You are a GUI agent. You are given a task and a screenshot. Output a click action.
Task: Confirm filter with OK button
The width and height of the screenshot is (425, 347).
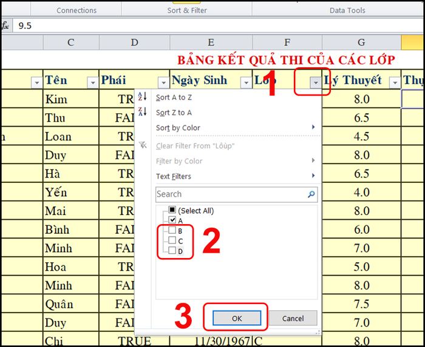click(x=237, y=318)
